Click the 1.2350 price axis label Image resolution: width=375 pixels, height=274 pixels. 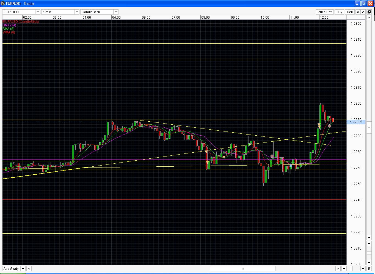point(356,23)
